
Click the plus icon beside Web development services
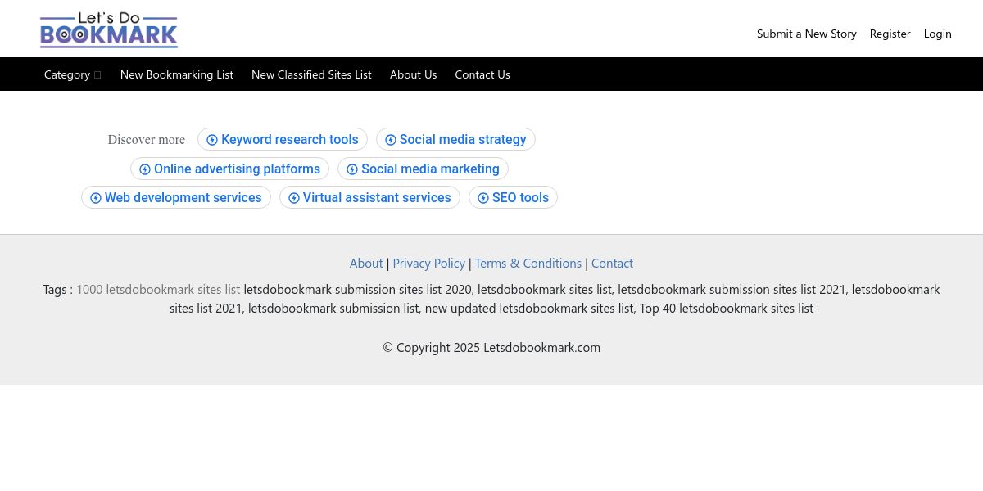point(96,198)
